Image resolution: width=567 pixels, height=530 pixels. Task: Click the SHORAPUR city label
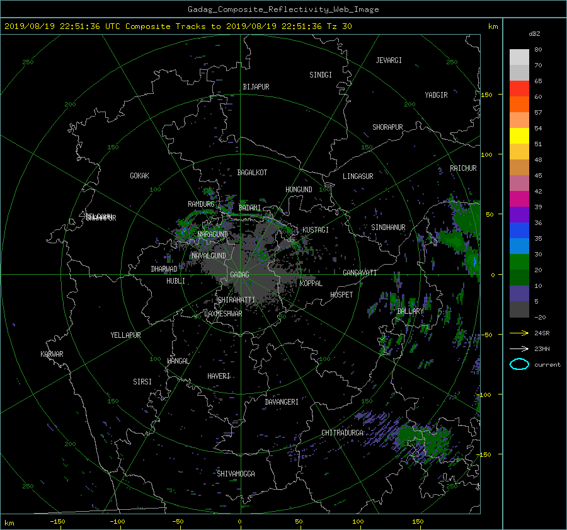tap(387, 127)
